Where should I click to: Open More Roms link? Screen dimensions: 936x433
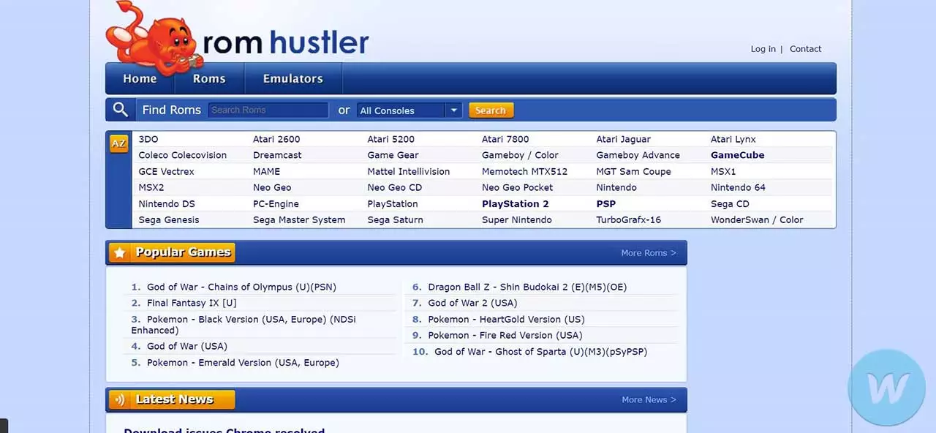pyautogui.click(x=649, y=253)
